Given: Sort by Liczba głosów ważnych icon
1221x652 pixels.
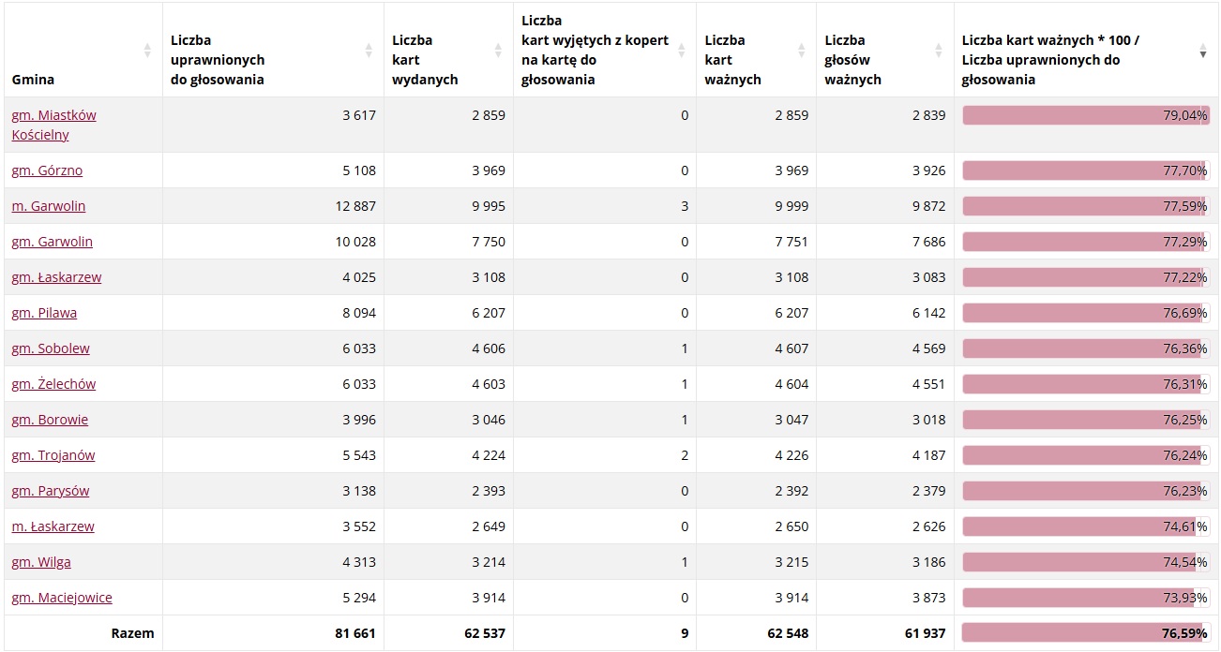Looking at the screenshot, I should (x=939, y=51).
